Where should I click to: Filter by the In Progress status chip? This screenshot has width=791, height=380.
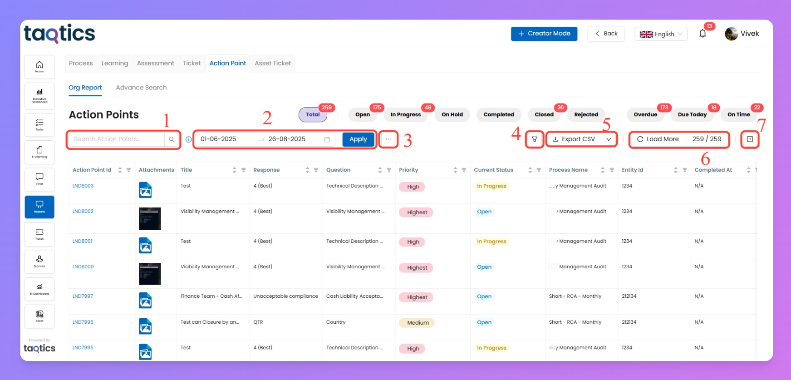click(406, 114)
